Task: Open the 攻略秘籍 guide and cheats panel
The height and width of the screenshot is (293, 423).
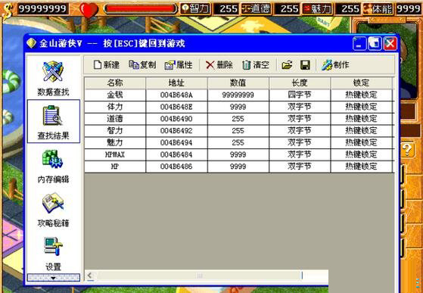Action: click(x=53, y=210)
